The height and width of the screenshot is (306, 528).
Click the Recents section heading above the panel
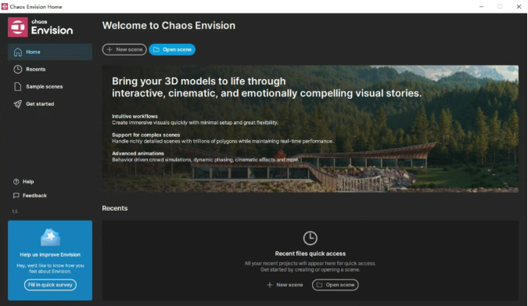coord(115,208)
